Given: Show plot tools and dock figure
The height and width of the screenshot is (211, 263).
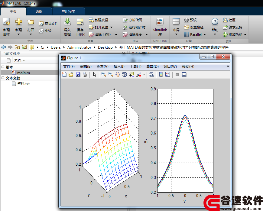Looking at the screenshot, I should pos(184,74).
